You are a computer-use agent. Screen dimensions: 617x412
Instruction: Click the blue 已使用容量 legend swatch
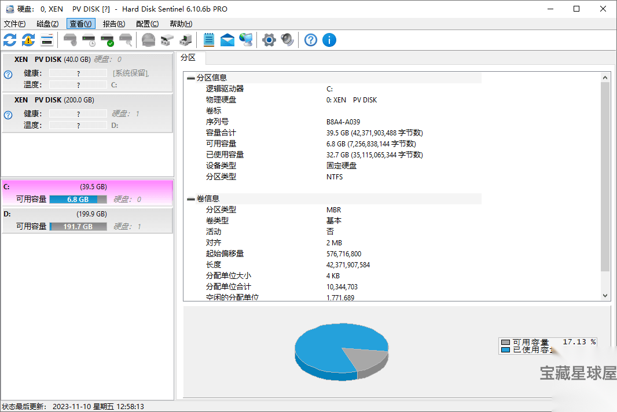click(506, 350)
